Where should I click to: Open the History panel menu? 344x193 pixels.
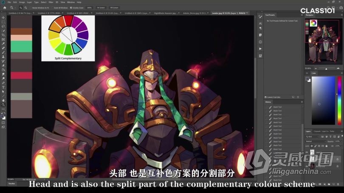point(302,102)
